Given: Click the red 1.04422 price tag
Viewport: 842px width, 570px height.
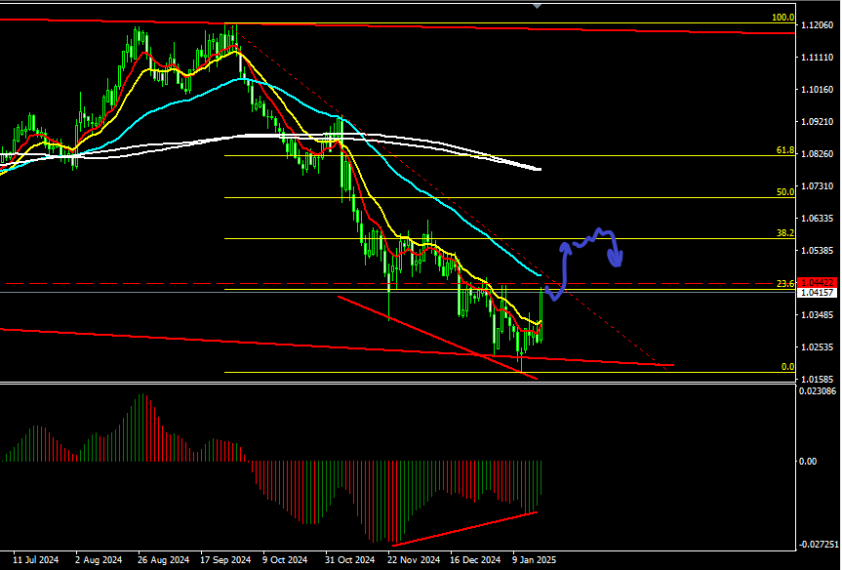Looking at the screenshot, I should tap(818, 283).
